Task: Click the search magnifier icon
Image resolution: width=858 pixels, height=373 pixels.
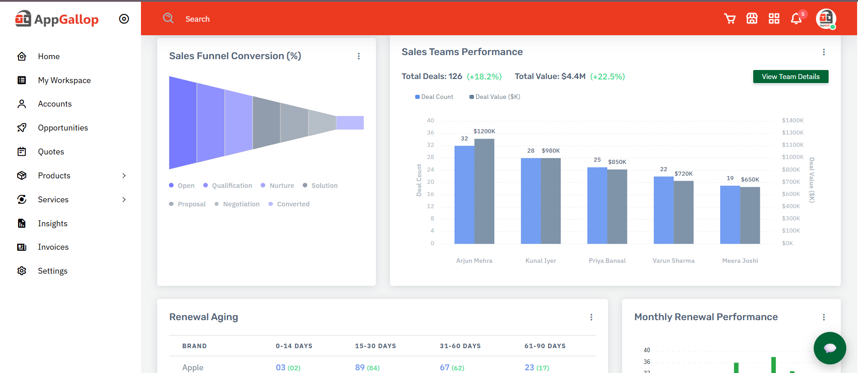Action: tap(169, 18)
